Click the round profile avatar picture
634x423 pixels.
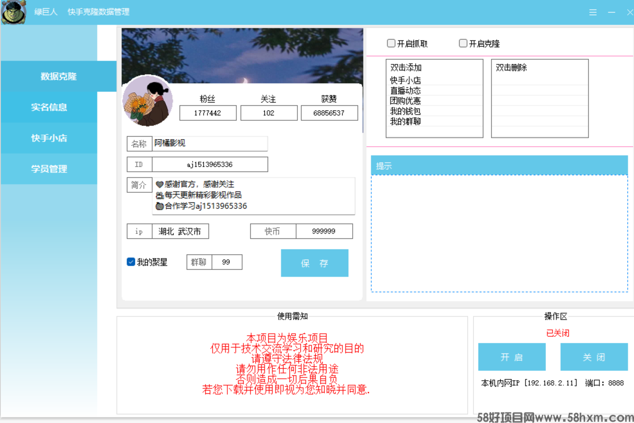pos(148,101)
